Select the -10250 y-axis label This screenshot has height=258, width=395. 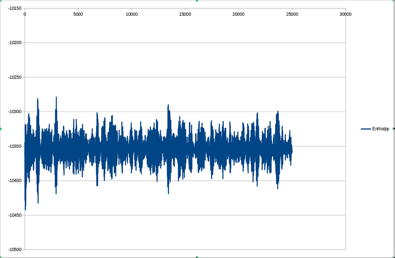15,77
